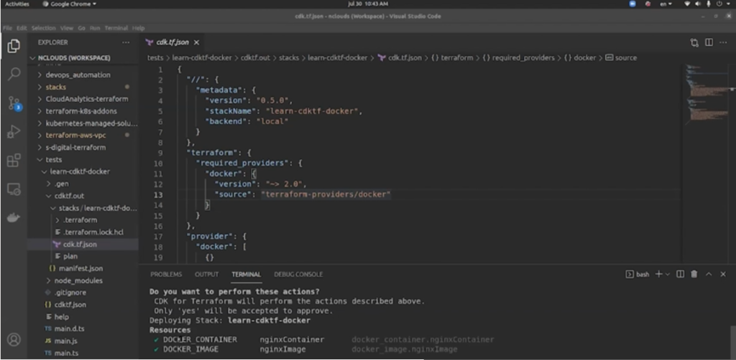Select the bash terminal entry
The image size is (736, 360).
pyautogui.click(x=638, y=275)
